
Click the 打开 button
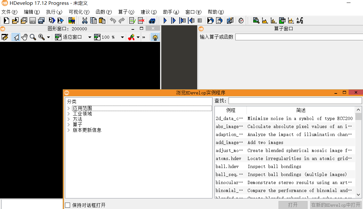(x=293, y=205)
